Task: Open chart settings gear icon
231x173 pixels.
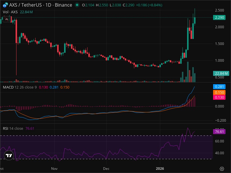Action: [222, 169]
